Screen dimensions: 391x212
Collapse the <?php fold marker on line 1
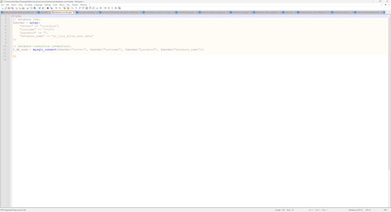coord(11,16)
